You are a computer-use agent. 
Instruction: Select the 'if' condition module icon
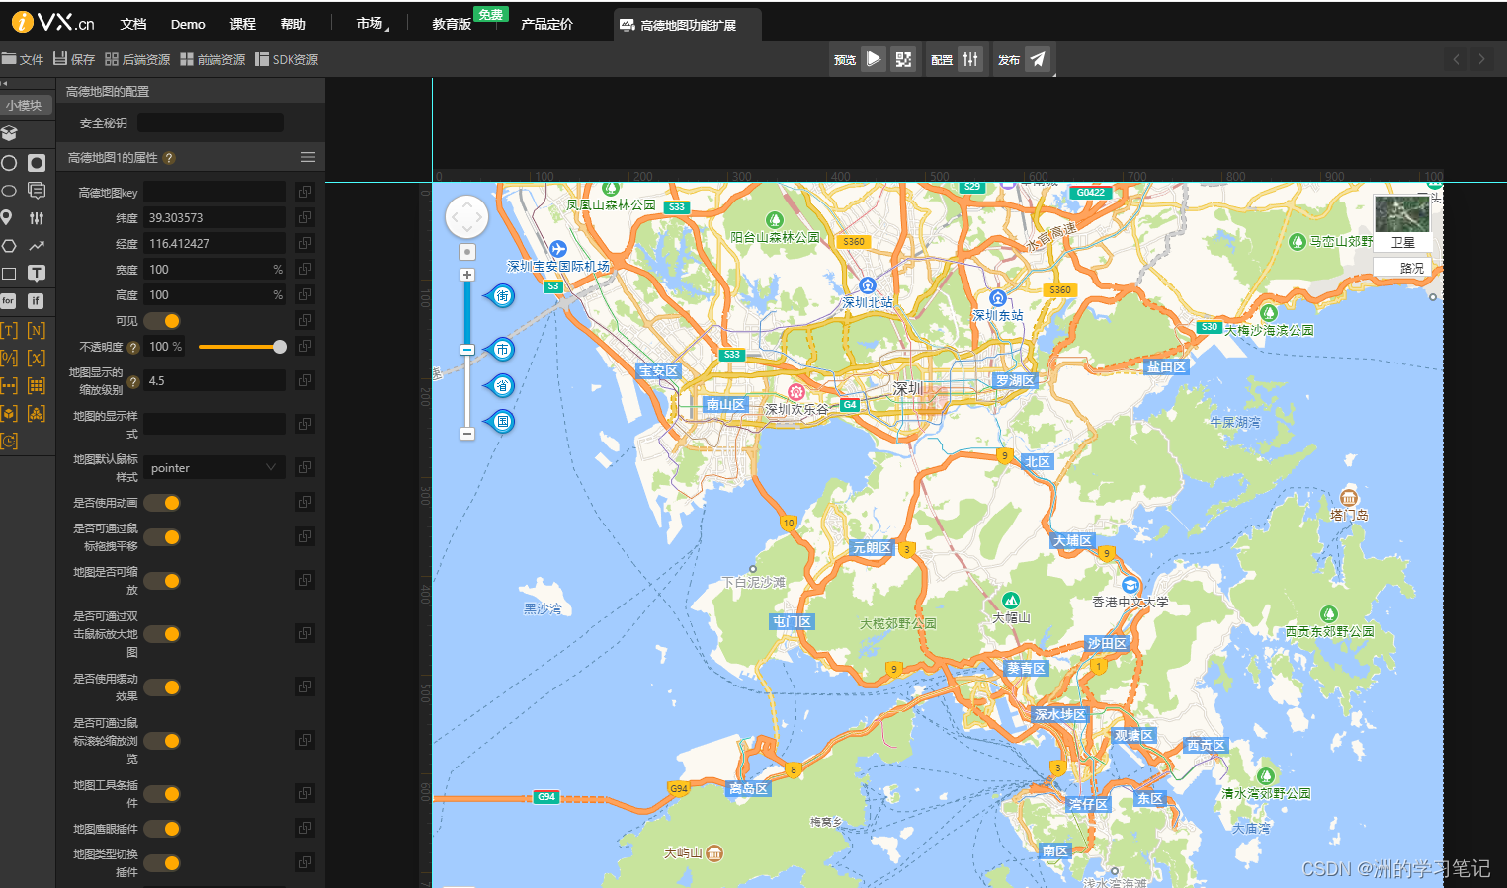(36, 301)
